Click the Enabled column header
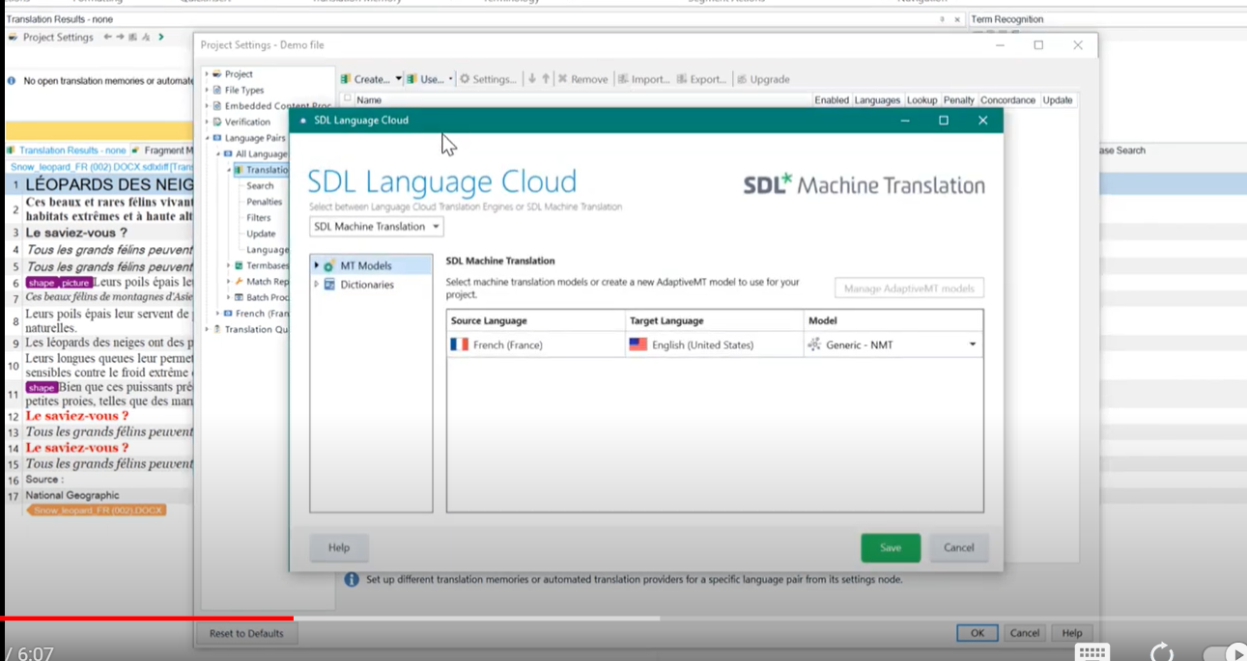This screenshot has width=1247, height=661. click(x=831, y=99)
